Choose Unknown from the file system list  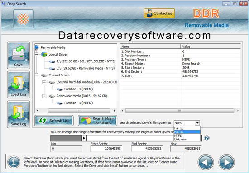pos(187,140)
